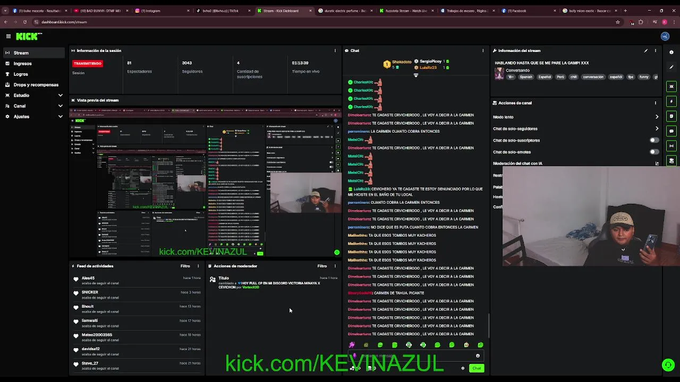Open options menu of Información de la sesión
Viewport: 680px width, 382px height.
click(x=335, y=50)
